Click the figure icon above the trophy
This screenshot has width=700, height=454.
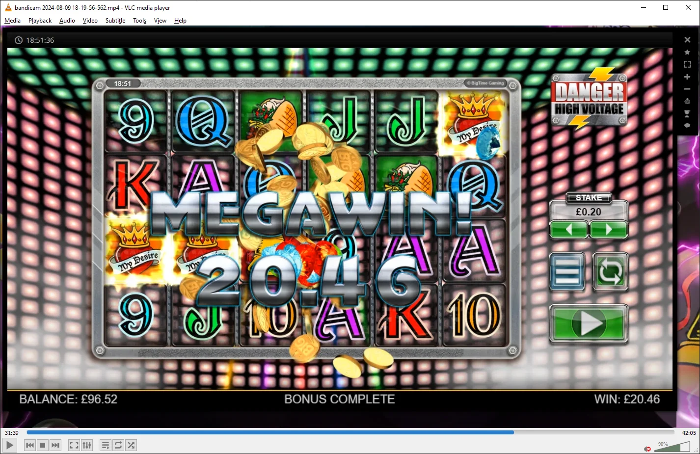pyautogui.click(x=687, y=101)
